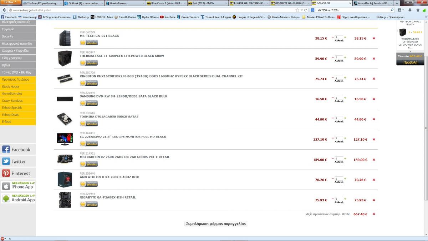Add Toshiba 500GB drive to Wishlist
The image size is (428, 241).
pyautogui.click(x=89, y=124)
